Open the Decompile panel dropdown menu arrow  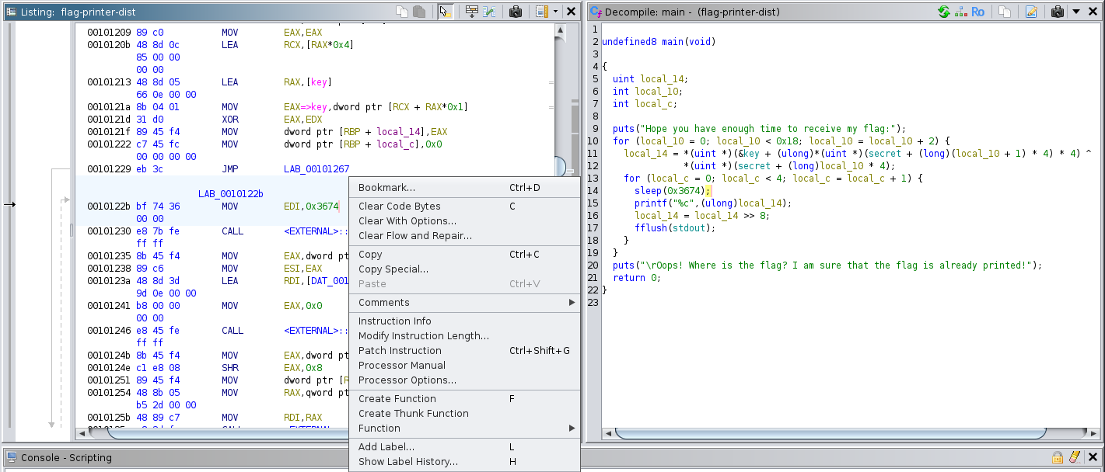pos(1076,12)
